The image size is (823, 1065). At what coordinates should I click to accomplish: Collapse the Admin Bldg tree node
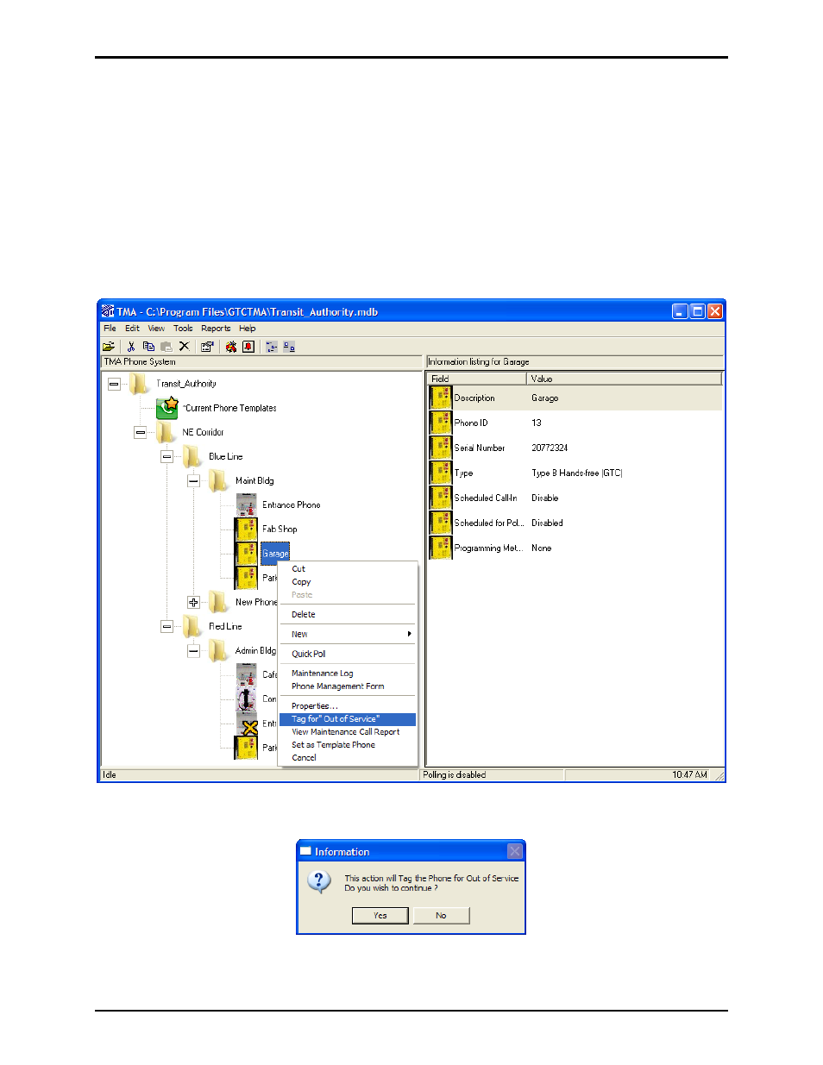click(x=194, y=650)
